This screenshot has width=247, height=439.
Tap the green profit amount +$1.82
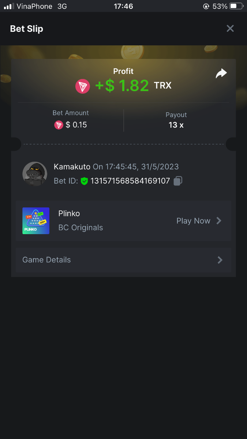(x=122, y=86)
